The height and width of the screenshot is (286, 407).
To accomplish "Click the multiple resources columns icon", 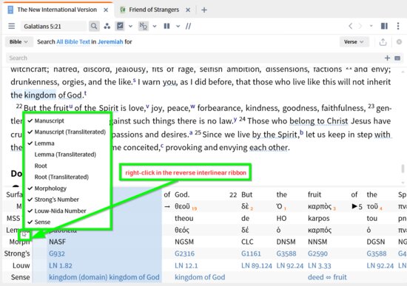I will coord(166,26).
